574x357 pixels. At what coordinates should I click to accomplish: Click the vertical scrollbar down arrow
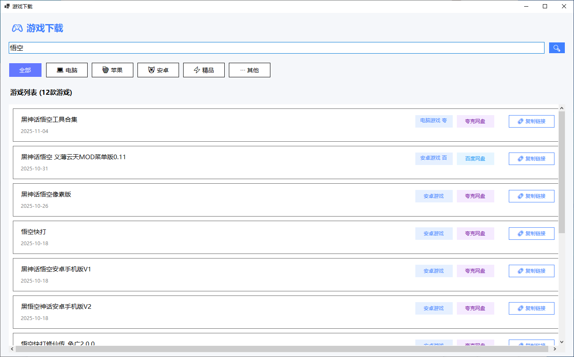coord(562,342)
